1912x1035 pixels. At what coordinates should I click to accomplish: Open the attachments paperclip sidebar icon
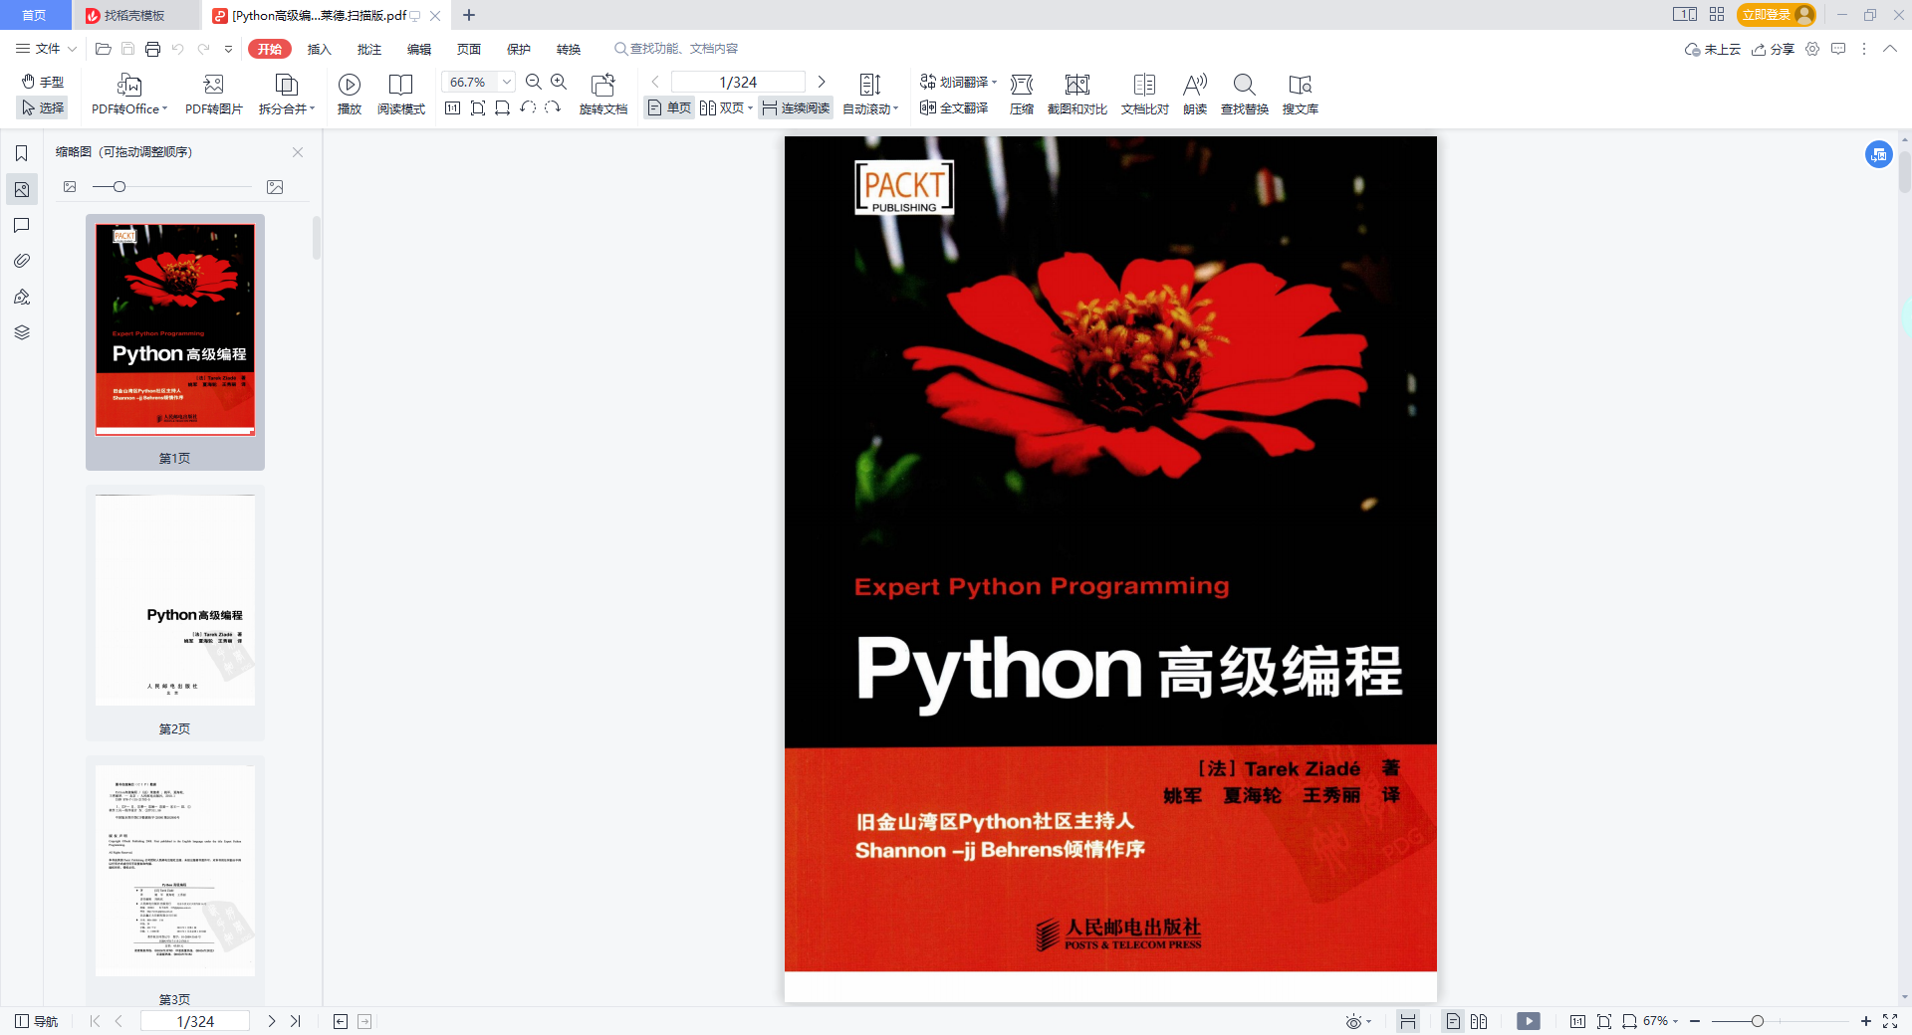22,261
